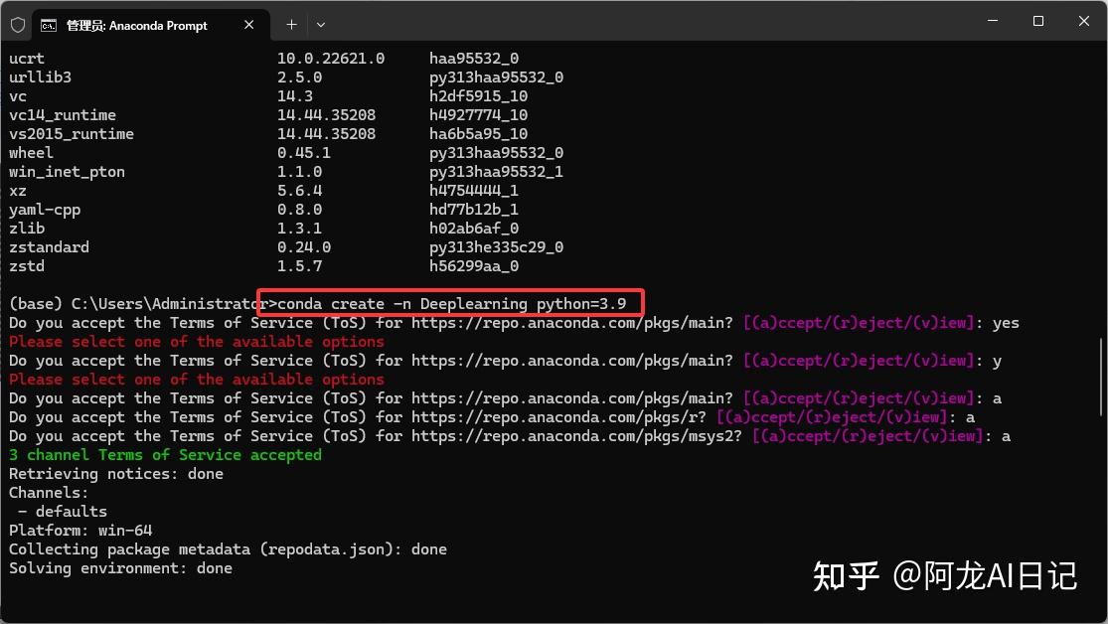Viewport: 1108px width, 624px height.
Task: Minimize the terminal window
Action: 993,21
